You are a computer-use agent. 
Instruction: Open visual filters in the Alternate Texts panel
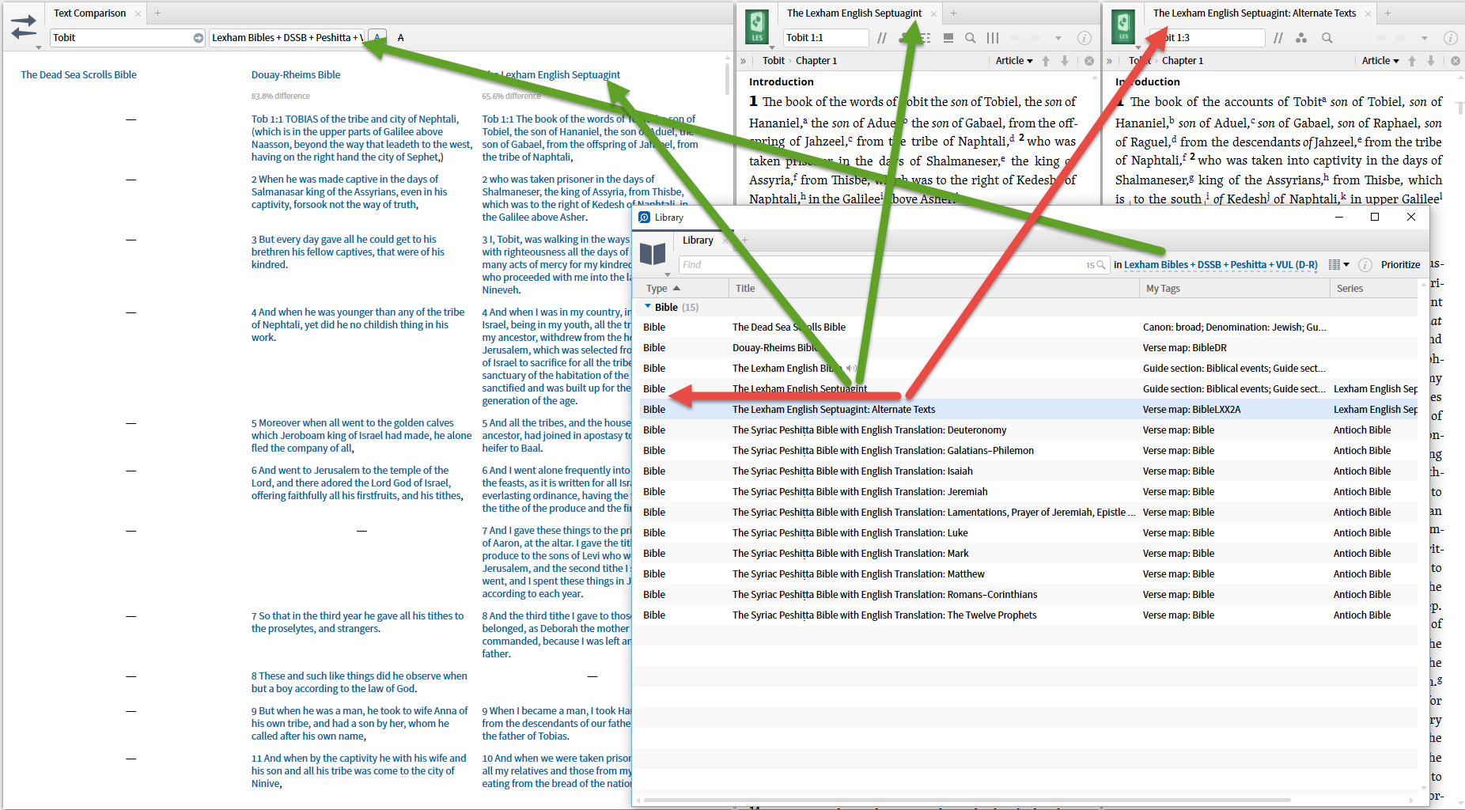point(1301,38)
